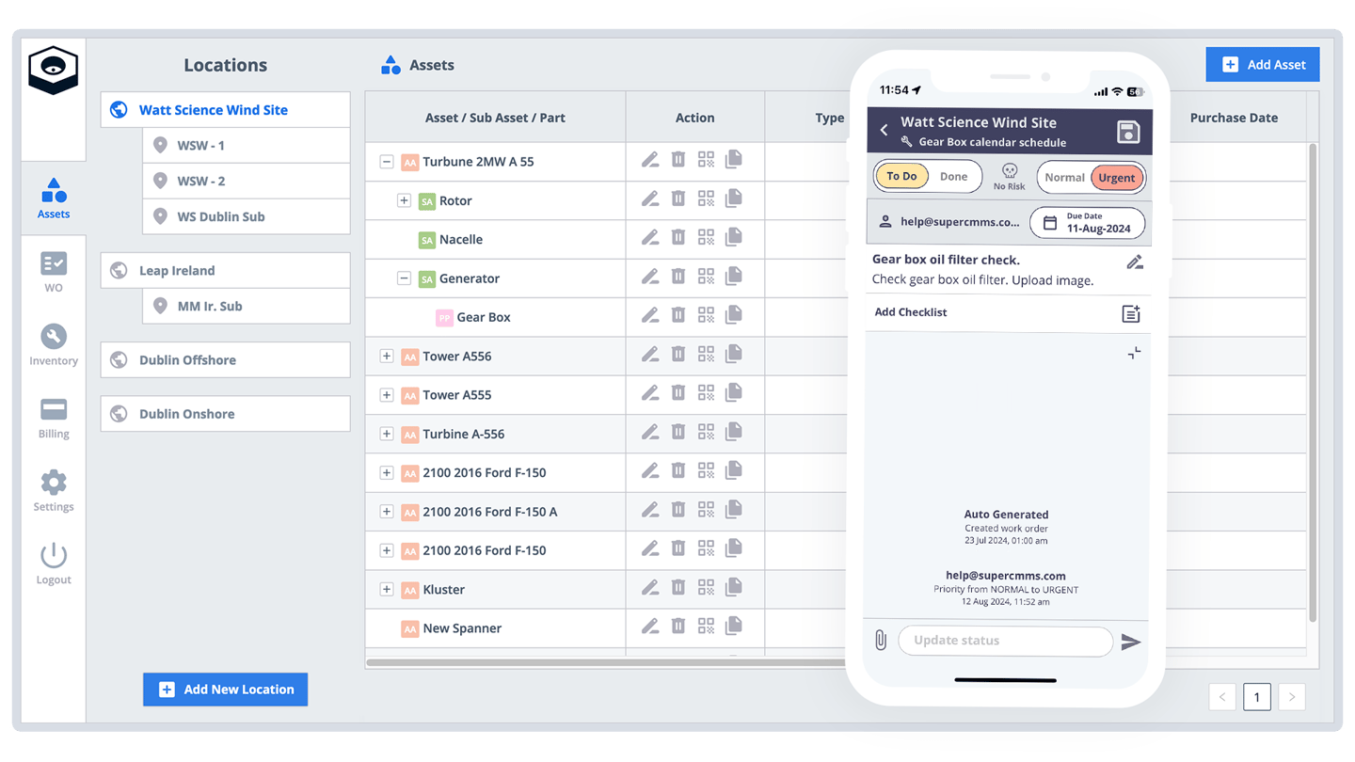This screenshot has width=1355, height=762.
Task: Go to the next page
Action: [x=1292, y=697]
